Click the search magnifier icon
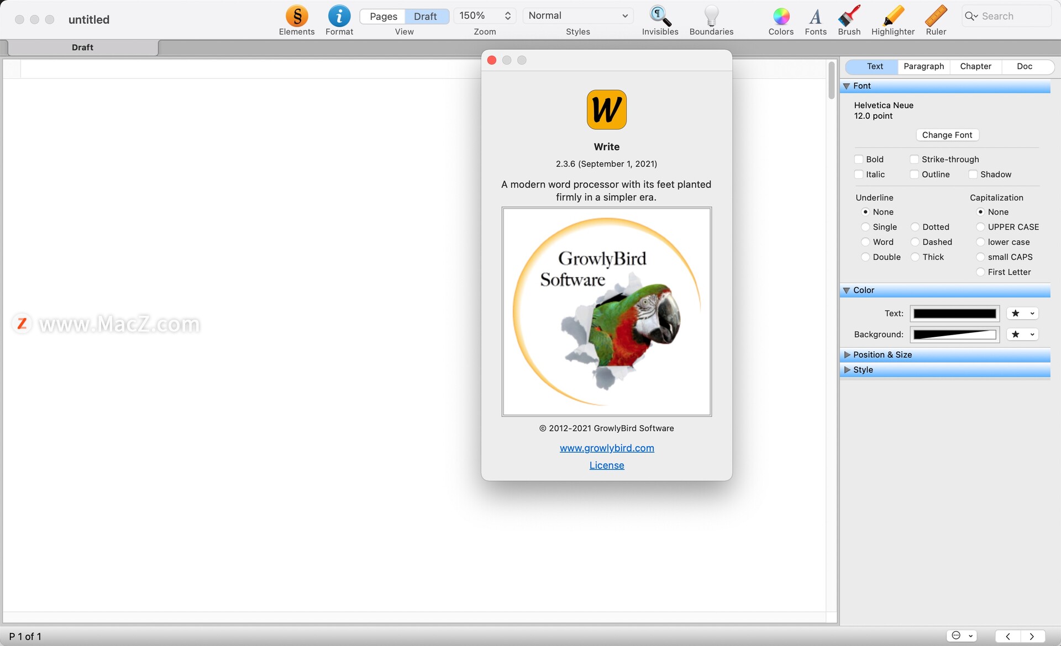The height and width of the screenshot is (646, 1061). (971, 16)
